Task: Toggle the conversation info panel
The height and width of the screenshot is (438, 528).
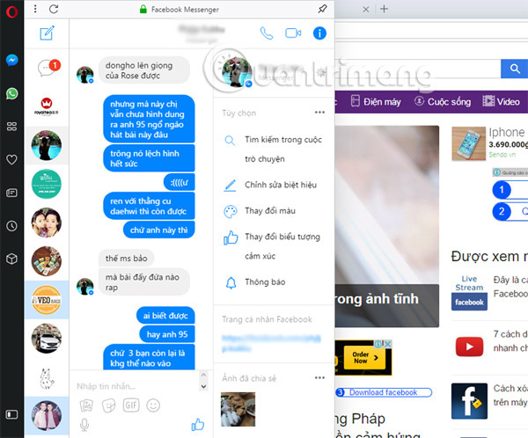Action: [319, 33]
